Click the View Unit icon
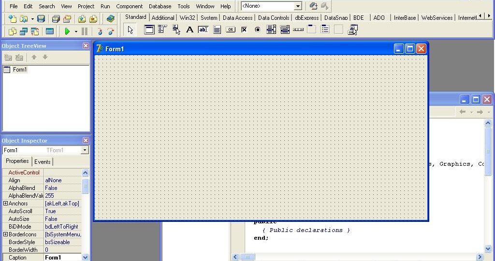Viewport: 495px width, 261px height. [12, 31]
